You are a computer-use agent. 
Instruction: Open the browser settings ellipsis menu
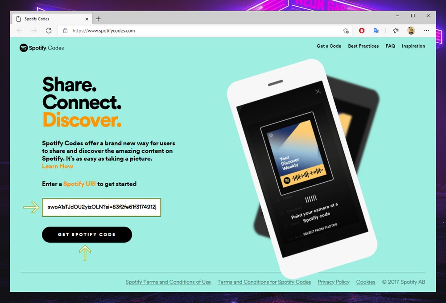coord(426,30)
